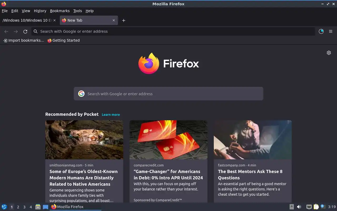Viewport: 337px width, 211px height.
Task: Click the Mozilla Firefox taskbar window button
Action: click(x=76, y=207)
